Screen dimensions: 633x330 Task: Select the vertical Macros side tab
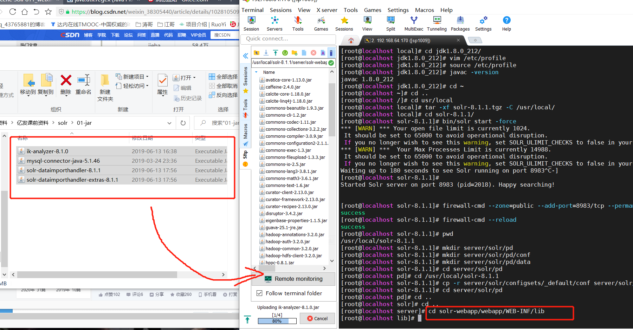click(x=245, y=135)
